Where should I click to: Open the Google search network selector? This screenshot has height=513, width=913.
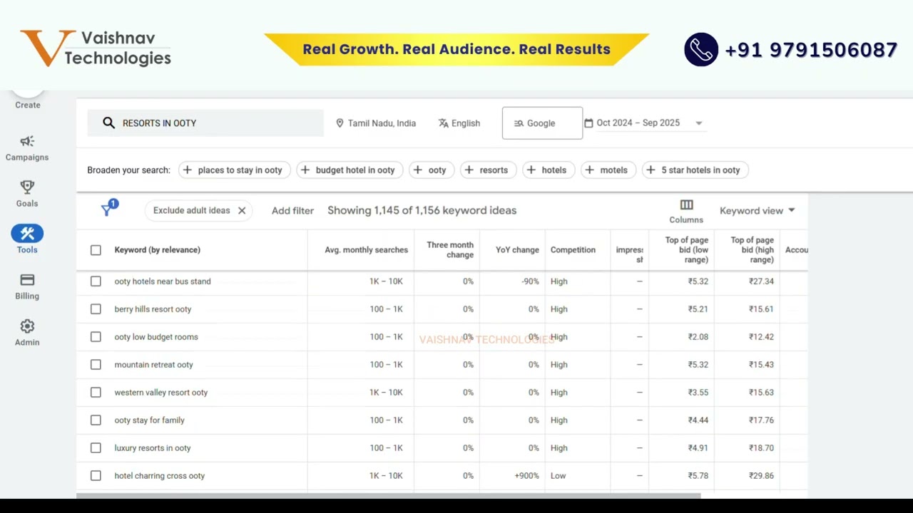click(542, 123)
